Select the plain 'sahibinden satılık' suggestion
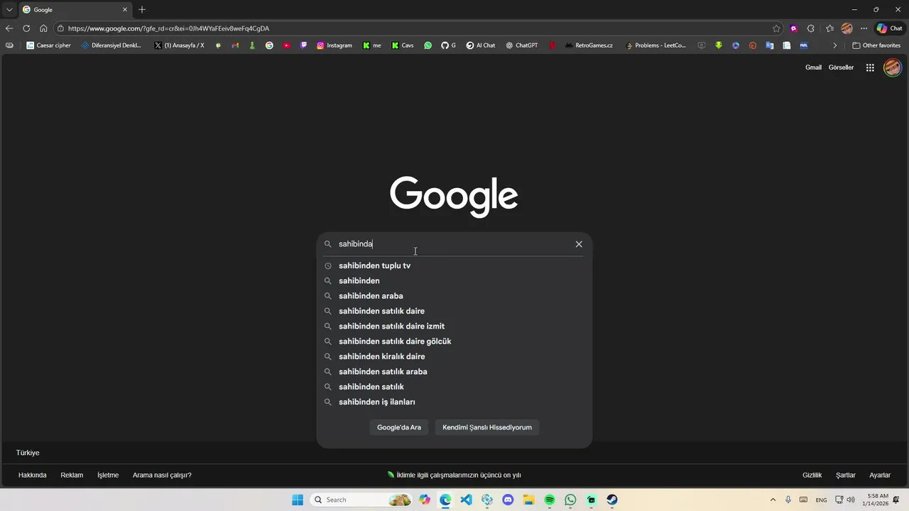 coord(454,387)
